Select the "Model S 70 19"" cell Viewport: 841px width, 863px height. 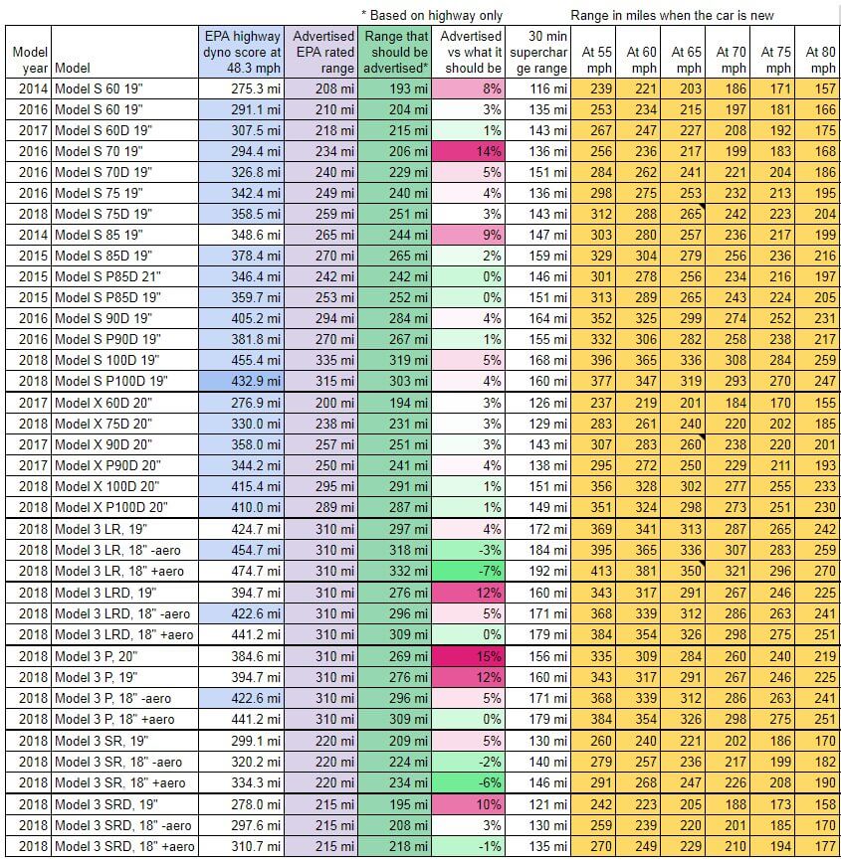coord(125,151)
